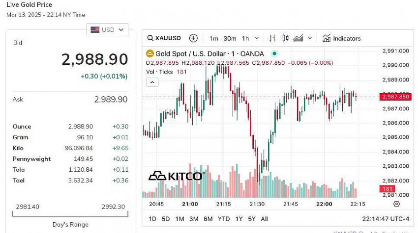This screenshot has height=233, width=418.
Task: Toggle the market status green dot
Action: (274, 53)
